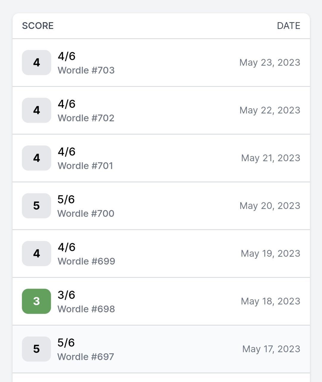
Task: Click the gray 5 badge for Wordle #700
Action: (36, 206)
